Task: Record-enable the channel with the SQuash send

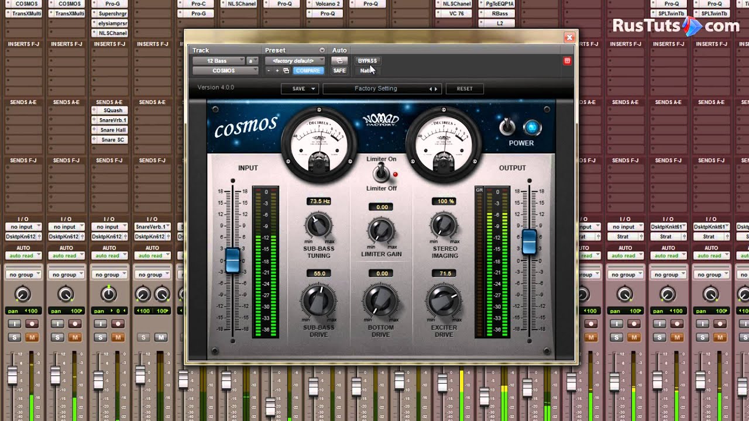Action: click(118, 323)
